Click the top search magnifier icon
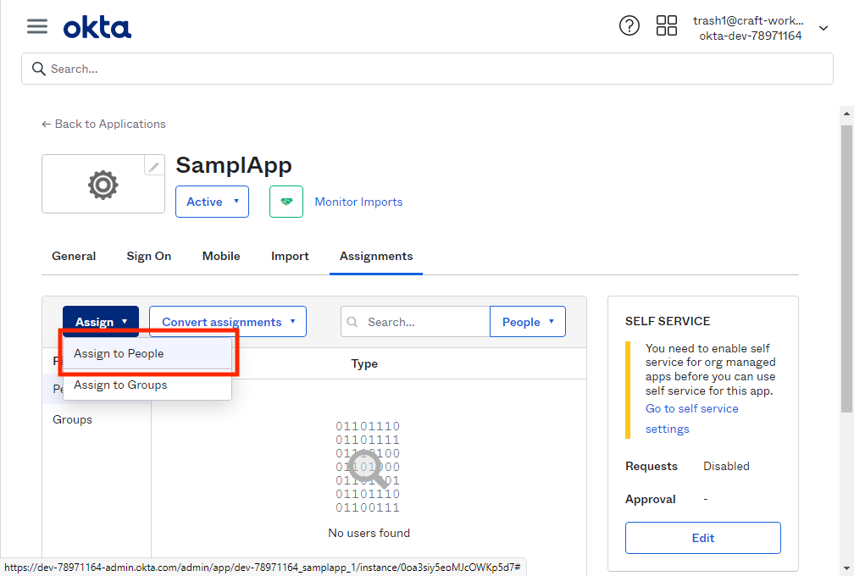This screenshot has width=854, height=576. point(39,69)
